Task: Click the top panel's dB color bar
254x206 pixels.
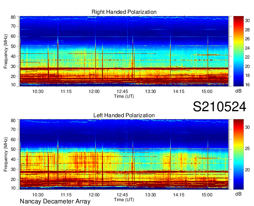Action: pos(238,51)
